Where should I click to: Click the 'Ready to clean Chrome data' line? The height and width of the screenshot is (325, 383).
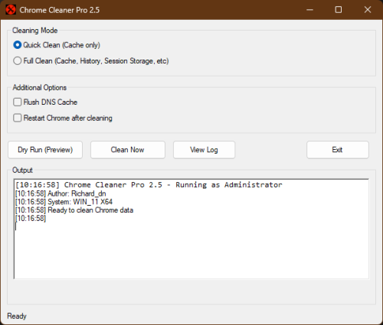74,210
